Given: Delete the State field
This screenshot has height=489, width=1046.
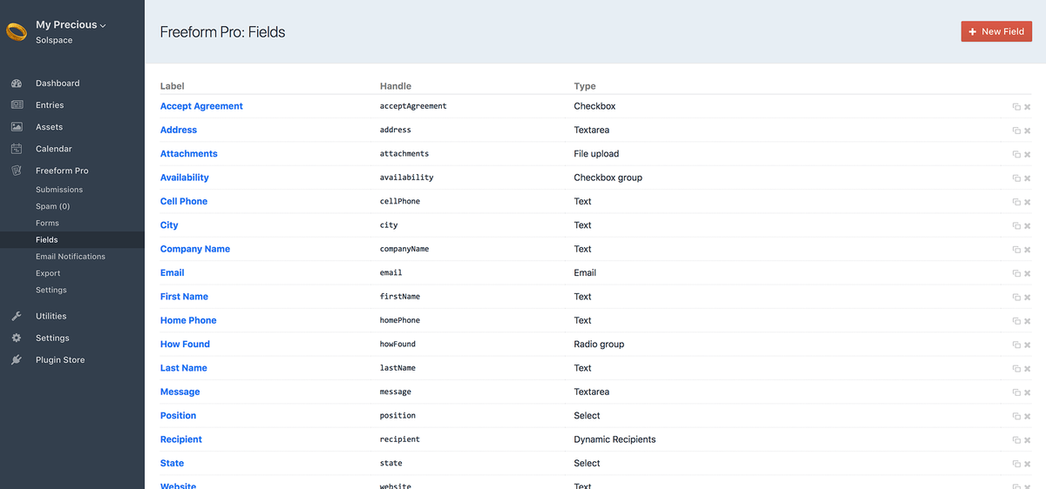Looking at the screenshot, I should 1028,464.
